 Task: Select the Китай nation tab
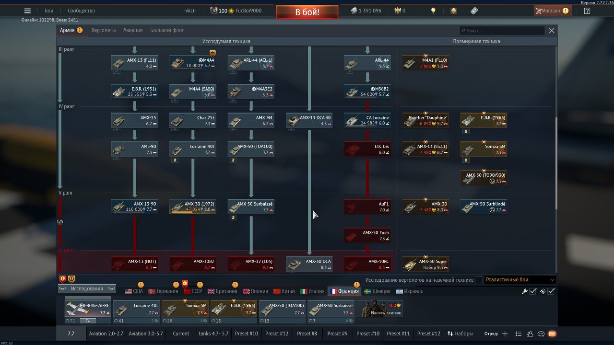(x=284, y=291)
